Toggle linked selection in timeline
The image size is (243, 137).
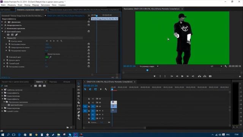(x=95, y=89)
